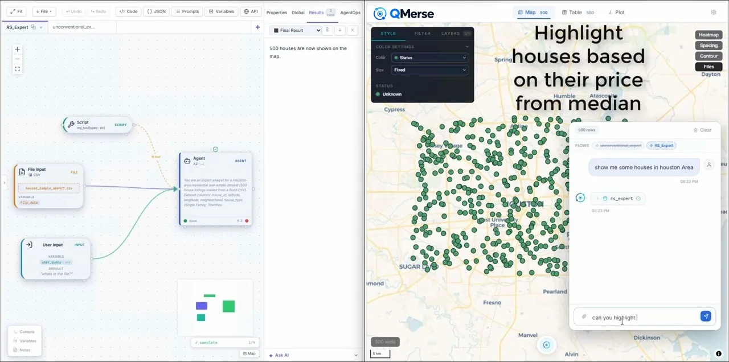Open the floating QMerse assistant bubble
This screenshot has height=362, width=729.
547,345
